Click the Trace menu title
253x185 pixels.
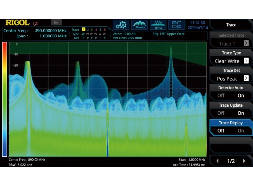click(231, 25)
